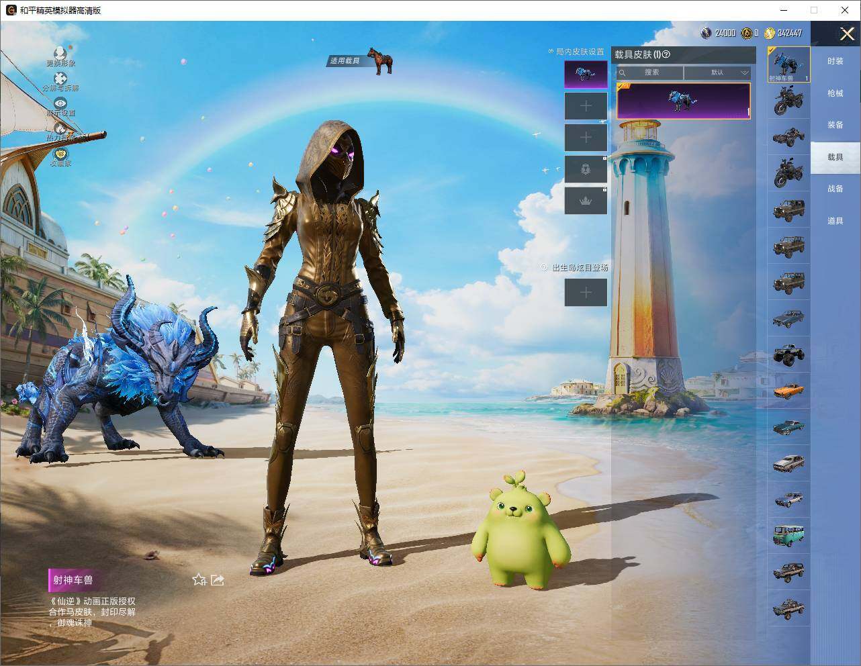The height and width of the screenshot is (666, 861).
Task: Click the 《仙逆》 skin description text
Action: [93, 612]
